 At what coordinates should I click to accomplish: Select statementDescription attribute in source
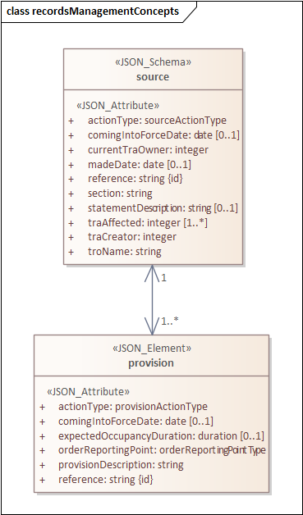pos(163,208)
